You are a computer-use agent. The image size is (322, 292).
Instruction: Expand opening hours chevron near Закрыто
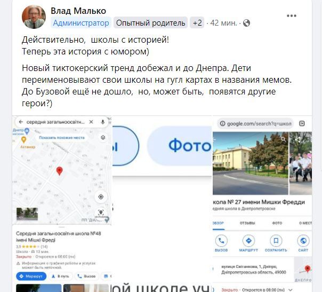coord(291,290)
